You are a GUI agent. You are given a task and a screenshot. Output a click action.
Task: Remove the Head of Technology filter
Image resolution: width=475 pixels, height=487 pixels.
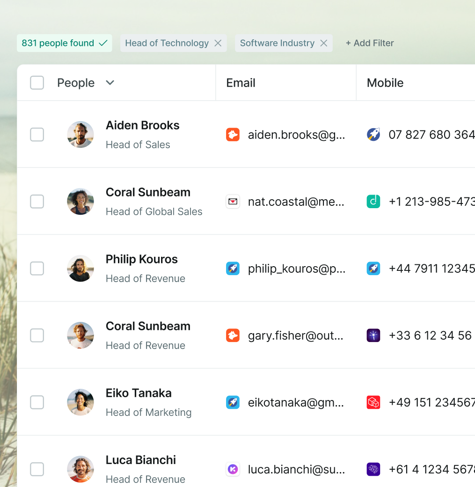click(x=218, y=43)
